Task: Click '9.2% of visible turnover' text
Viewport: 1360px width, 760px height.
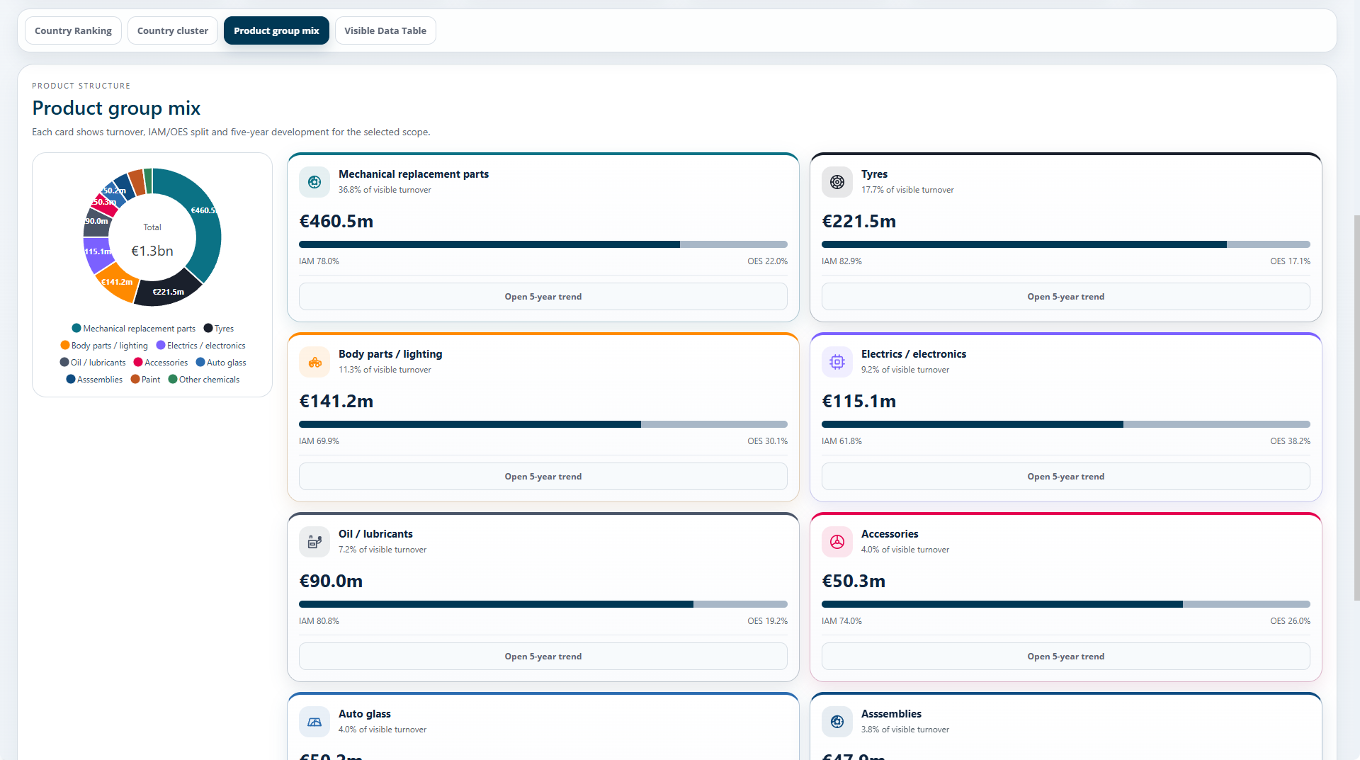Action: [905, 370]
